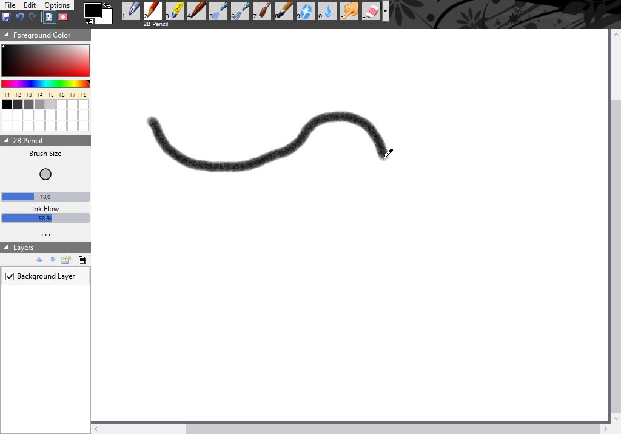Move the layer up with blue arrow

39,260
